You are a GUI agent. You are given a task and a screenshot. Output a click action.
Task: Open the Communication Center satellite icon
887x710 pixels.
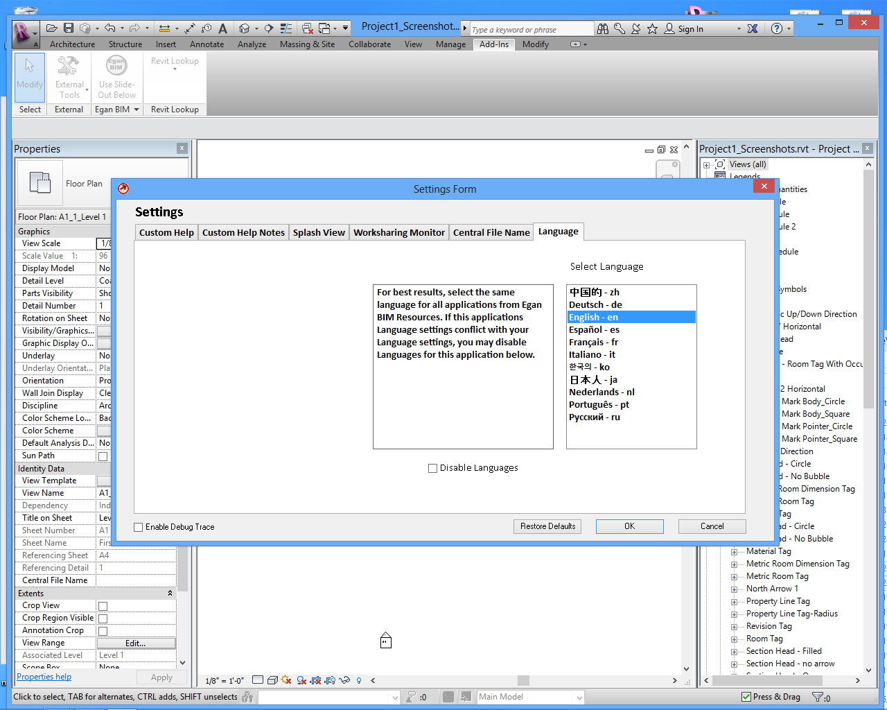(635, 28)
